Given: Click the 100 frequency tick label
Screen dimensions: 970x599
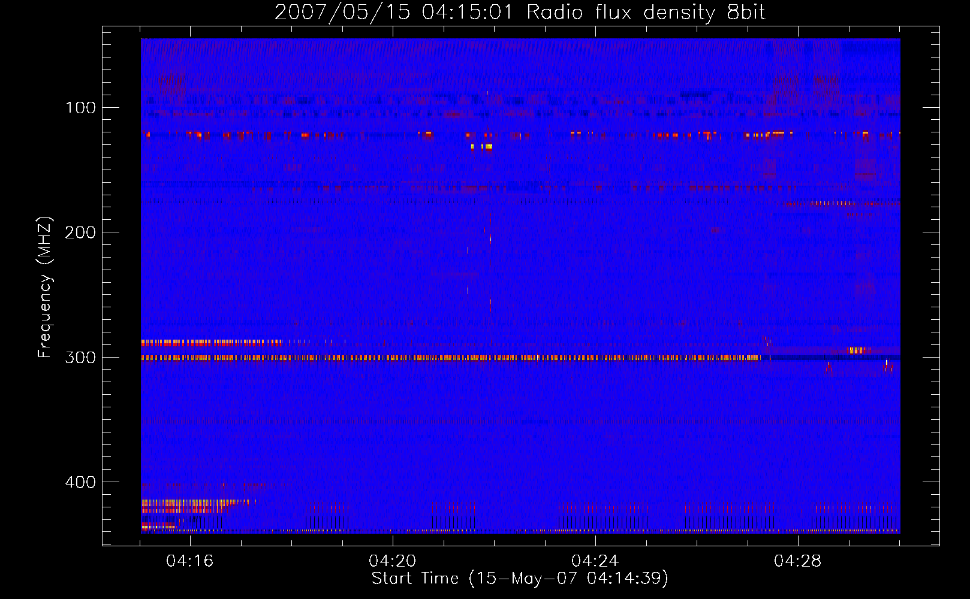Looking at the screenshot, I should [80, 108].
